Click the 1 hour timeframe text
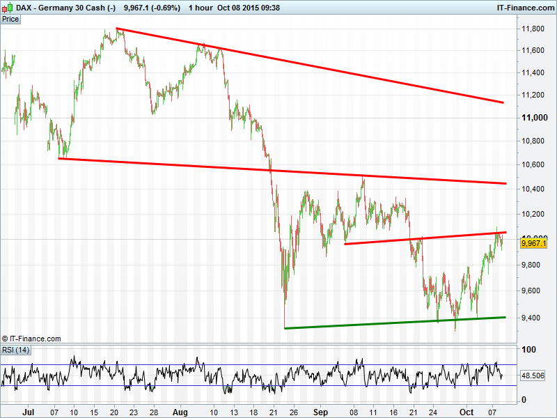557x418 pixels. (201, 8)
